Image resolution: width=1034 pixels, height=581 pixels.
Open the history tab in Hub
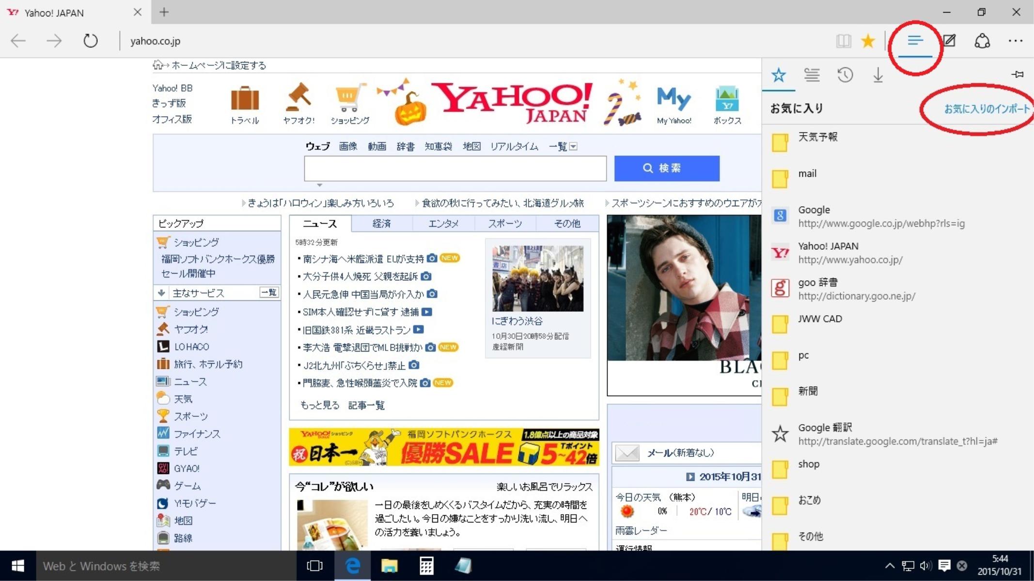(845, 75)
